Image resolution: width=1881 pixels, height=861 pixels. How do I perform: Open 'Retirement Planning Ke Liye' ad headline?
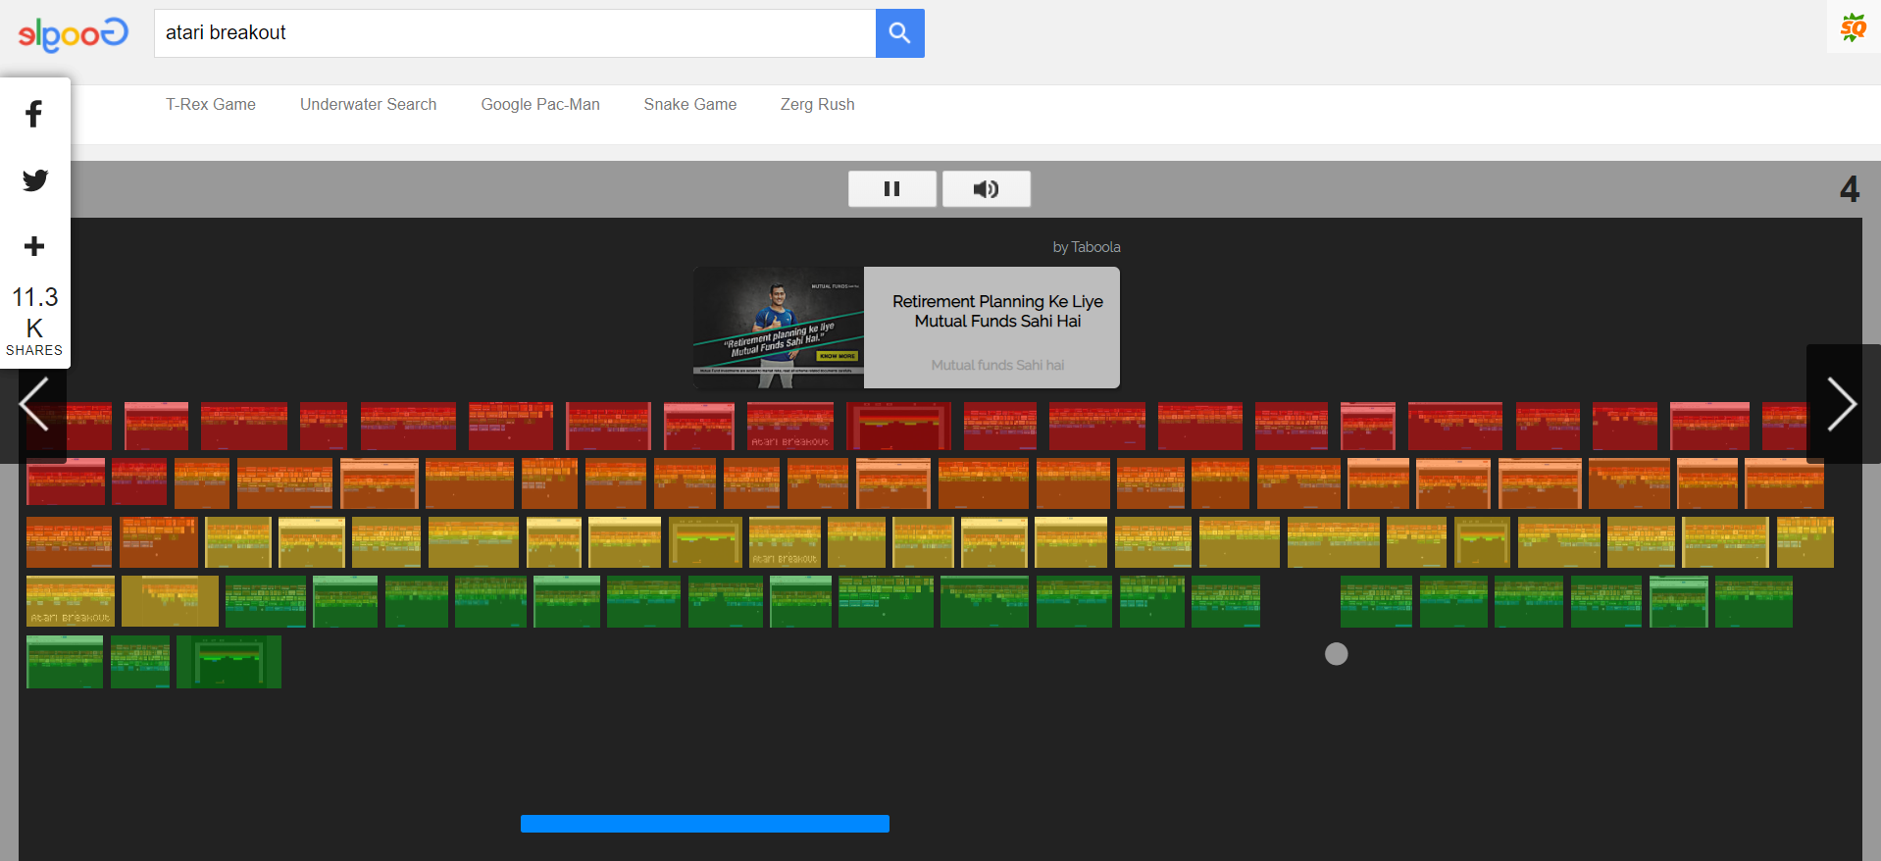coord(997,311)
